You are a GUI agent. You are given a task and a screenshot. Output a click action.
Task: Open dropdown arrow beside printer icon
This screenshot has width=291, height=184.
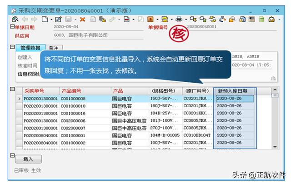(186, 19)
